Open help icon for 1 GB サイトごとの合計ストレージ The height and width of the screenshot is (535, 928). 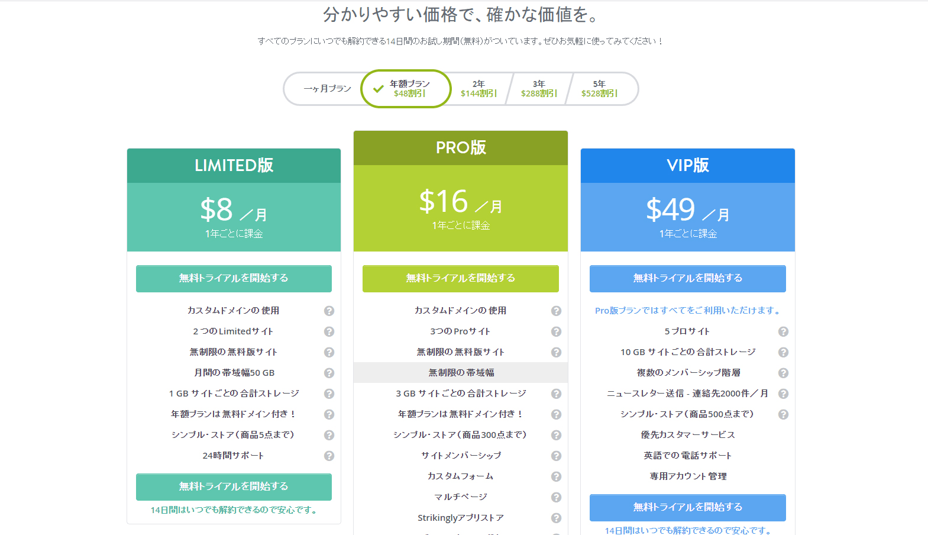point(329,394)
